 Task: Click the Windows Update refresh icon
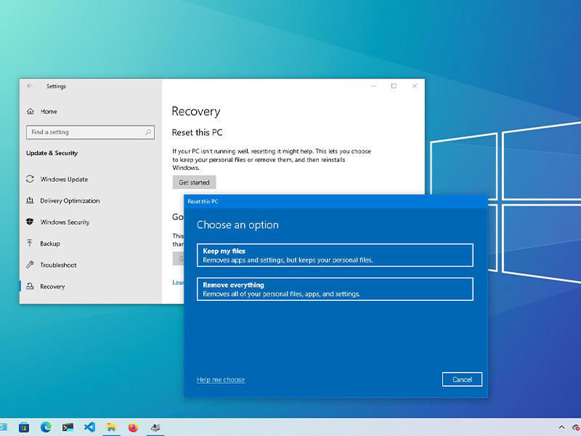(x=30, y=179)
